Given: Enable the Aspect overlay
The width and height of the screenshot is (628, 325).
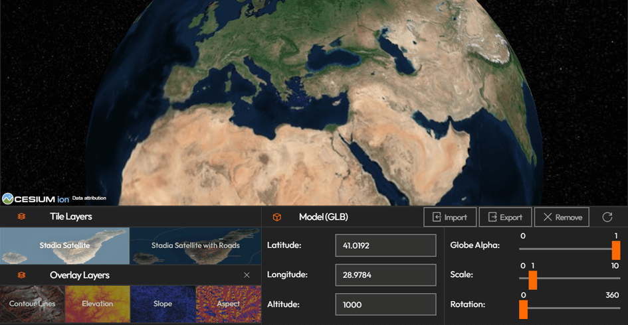Looking at the screenshot, I should click(228, 304).
